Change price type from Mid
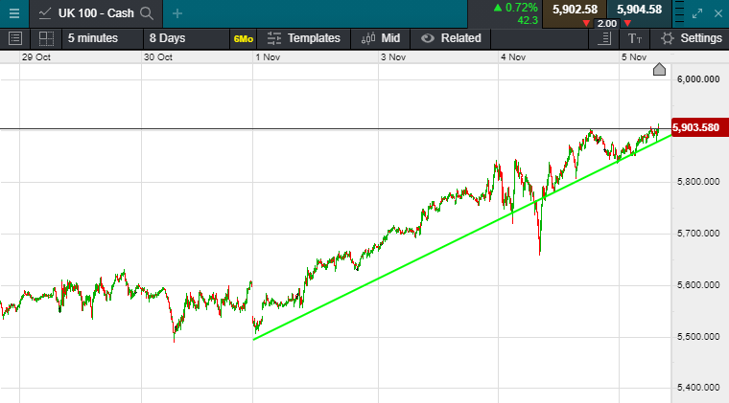This screenshot has height=403, width=729. 390,38
